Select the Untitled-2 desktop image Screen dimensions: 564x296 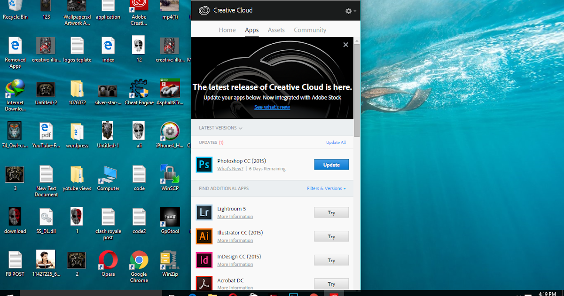coord(46,93)
